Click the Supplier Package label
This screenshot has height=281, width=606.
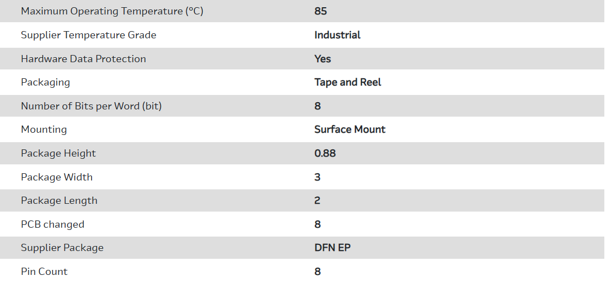tap(62, 248)
